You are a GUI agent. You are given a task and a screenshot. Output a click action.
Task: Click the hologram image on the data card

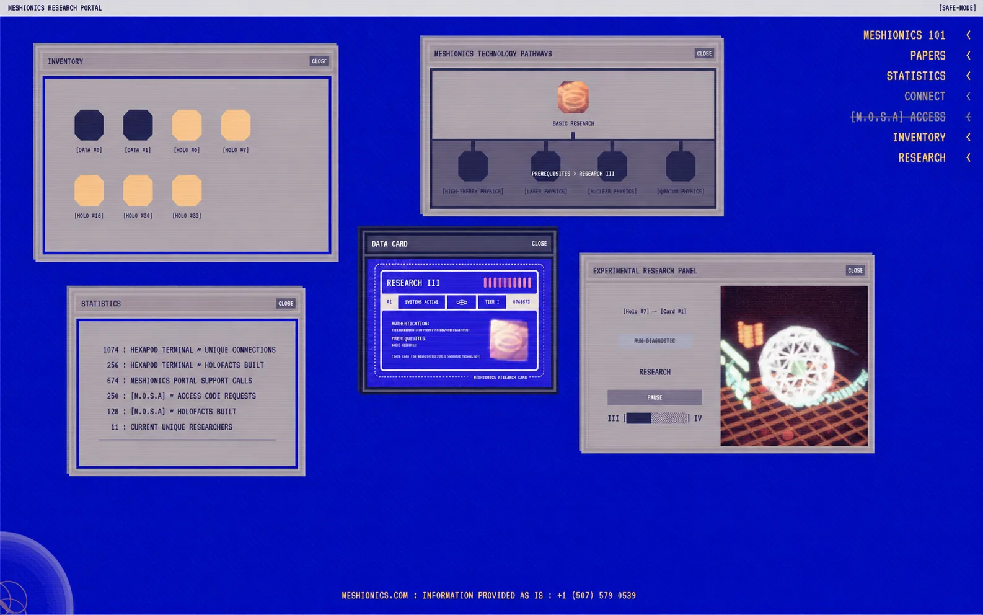[x=509, y=340]
